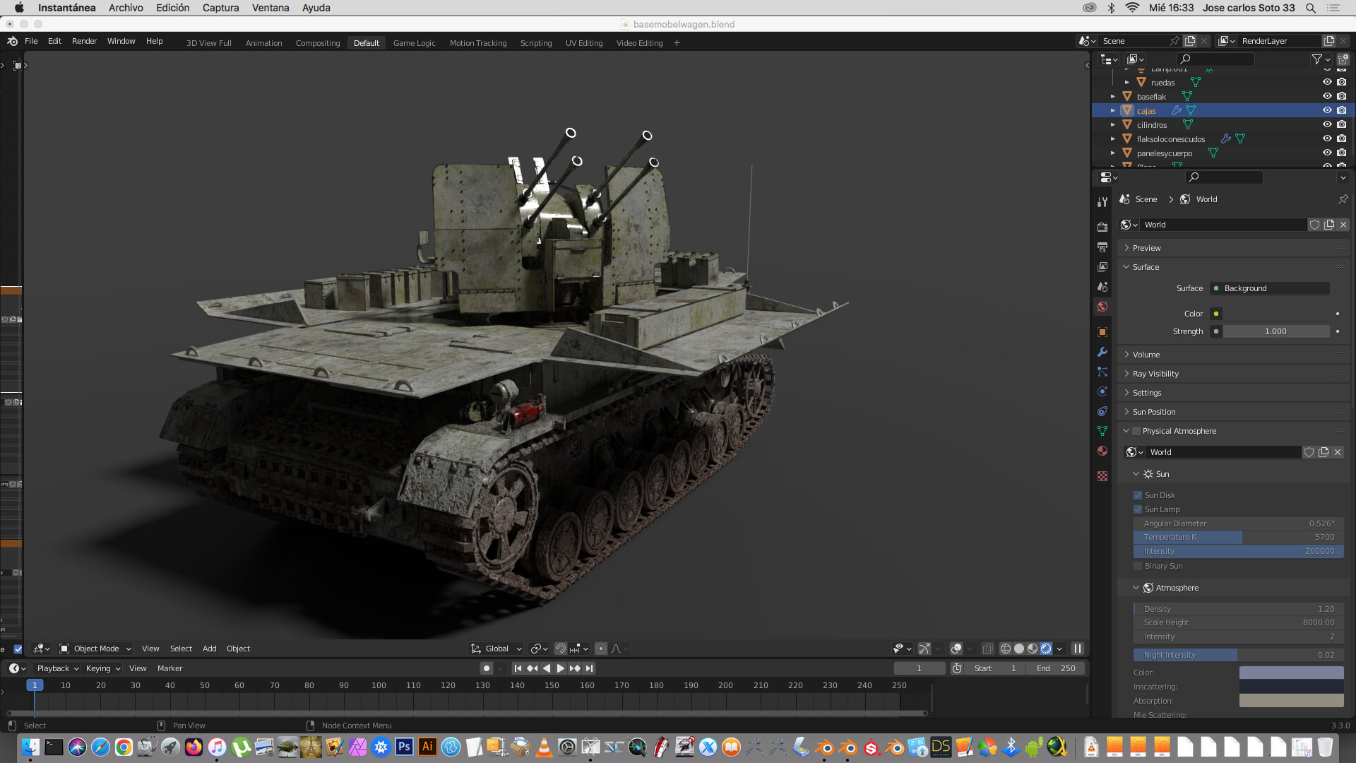Open the atmosphere Color swatch
Image resolution: width=1356 pixels, height=763 pixels.
(1291, 673)
